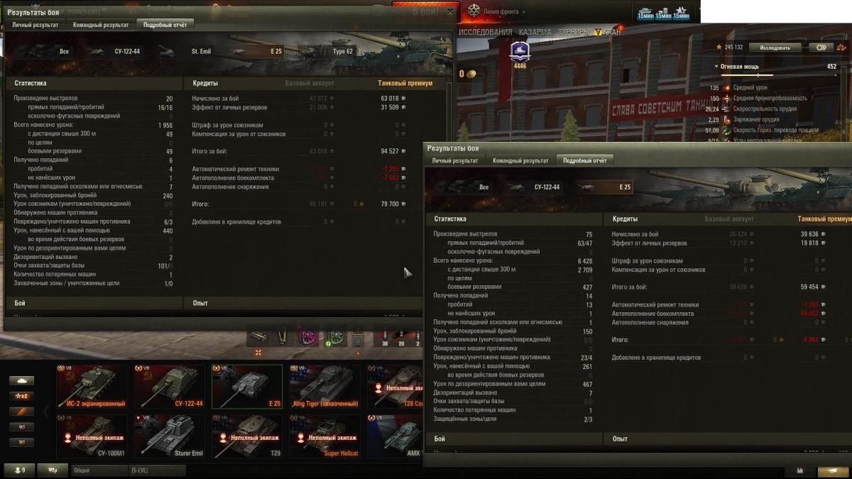Open the ИССЛЕДОВАНИЯ menu
This screenshot has height=479, width=852.
coord(485,33)
